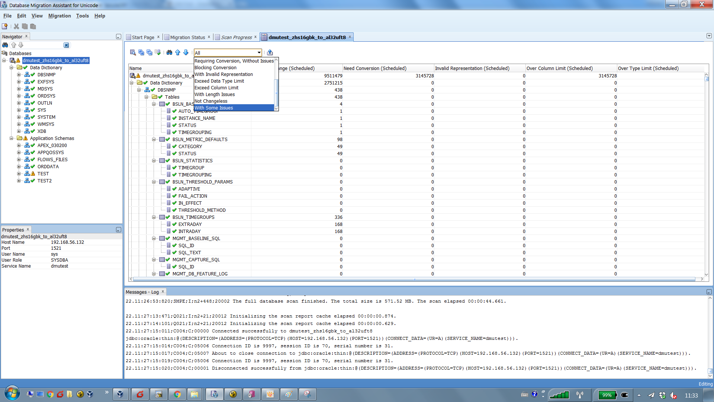This screenshot has width=714, height=402.
Task: Open the File menu
Action: click(x=7, y=16)
